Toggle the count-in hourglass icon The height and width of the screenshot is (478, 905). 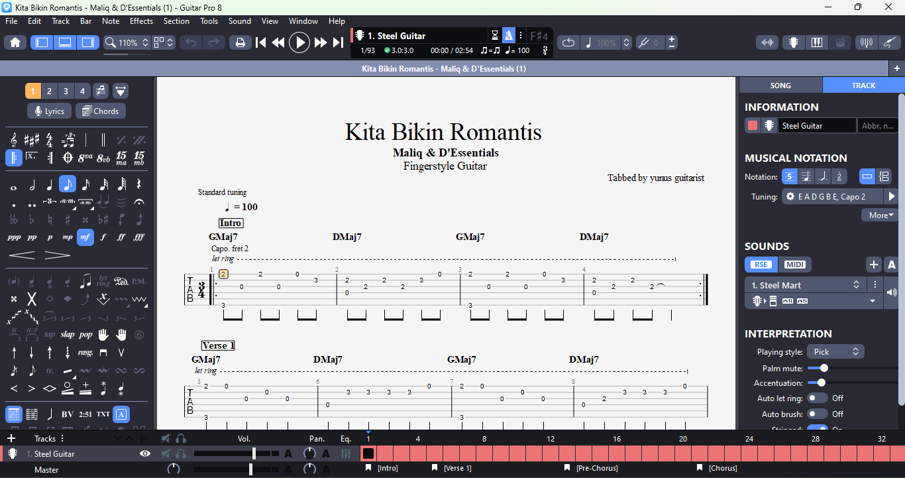click(x=495, y=36)
